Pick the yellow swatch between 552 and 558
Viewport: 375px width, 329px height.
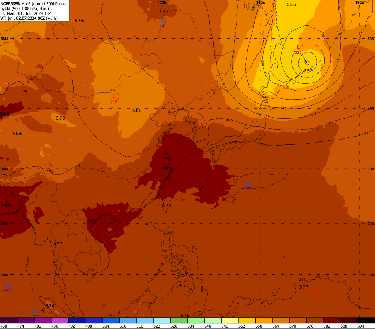click(x=247, y=320)
